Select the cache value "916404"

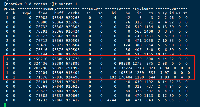pyautogui.click(x=73, y=73)
